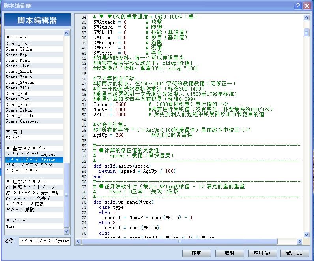This screenshot has height=261, width=314.
Task: Select the ポップアップ拡張 script
Action: tap(34, 204)
